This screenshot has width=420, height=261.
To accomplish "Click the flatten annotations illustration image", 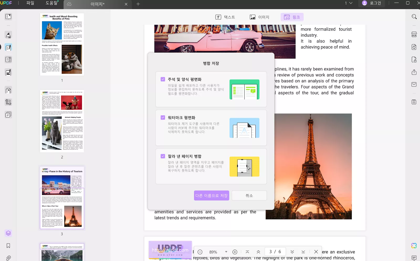I will pos(244,89).
